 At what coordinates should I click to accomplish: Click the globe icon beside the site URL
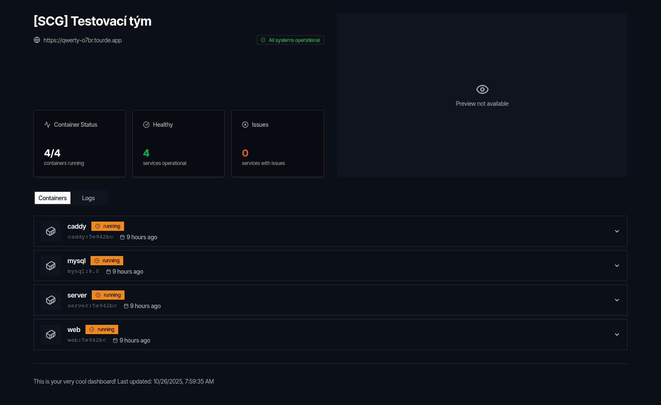click(37, 40)
